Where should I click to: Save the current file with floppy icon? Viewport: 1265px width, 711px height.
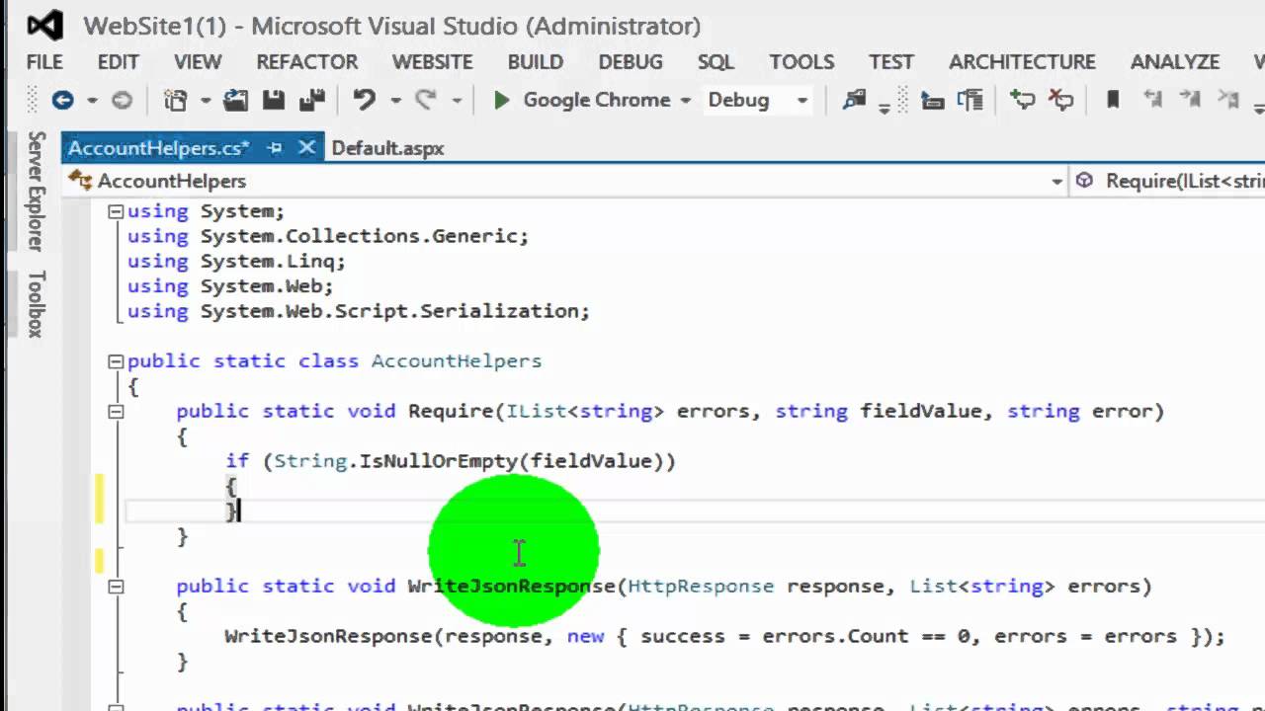274,100
